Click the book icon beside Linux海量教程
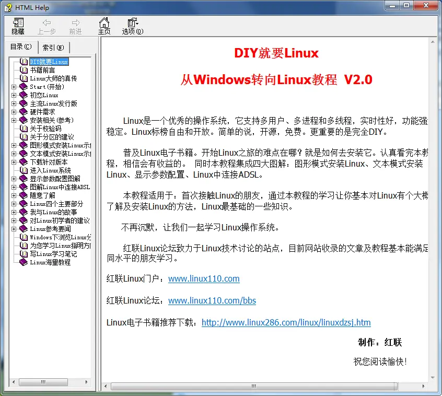Screen dimensions: 442x396 coord(24,262)
